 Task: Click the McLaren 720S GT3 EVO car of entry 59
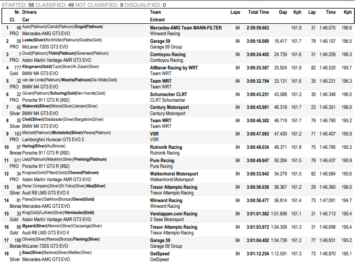click(45, 47)
